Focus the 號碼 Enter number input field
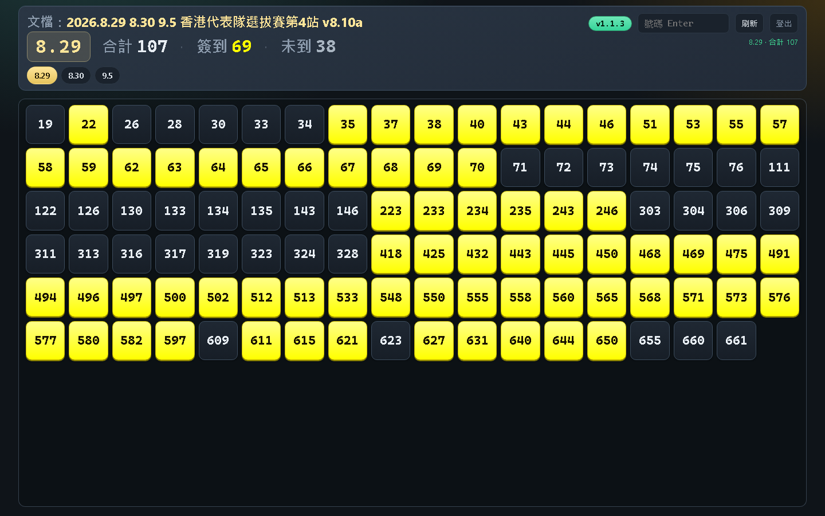825x516 pixels. [683, 24]
